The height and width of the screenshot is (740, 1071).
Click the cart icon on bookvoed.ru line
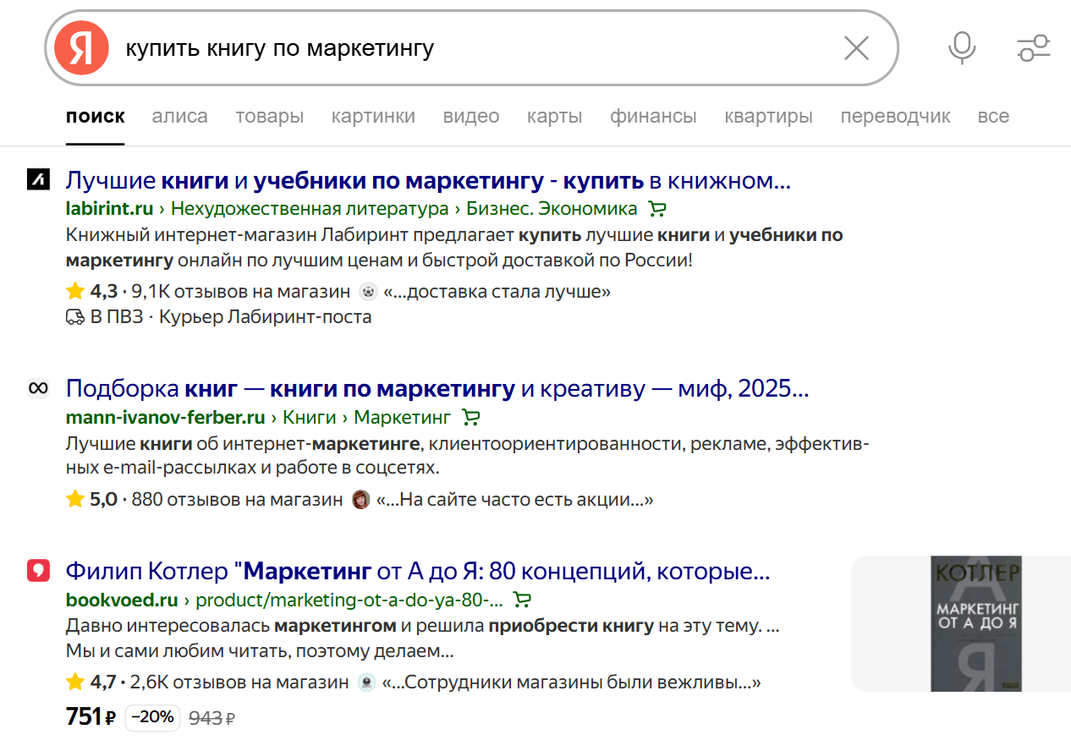523,600
